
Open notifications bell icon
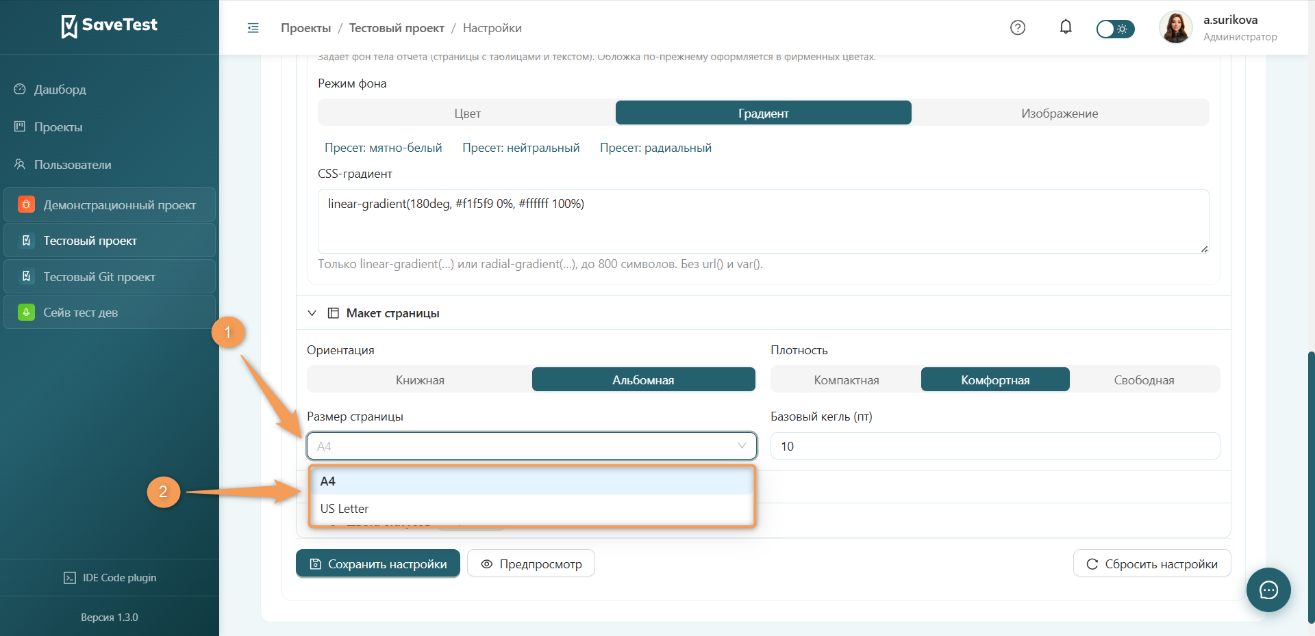coord(1066,27)
